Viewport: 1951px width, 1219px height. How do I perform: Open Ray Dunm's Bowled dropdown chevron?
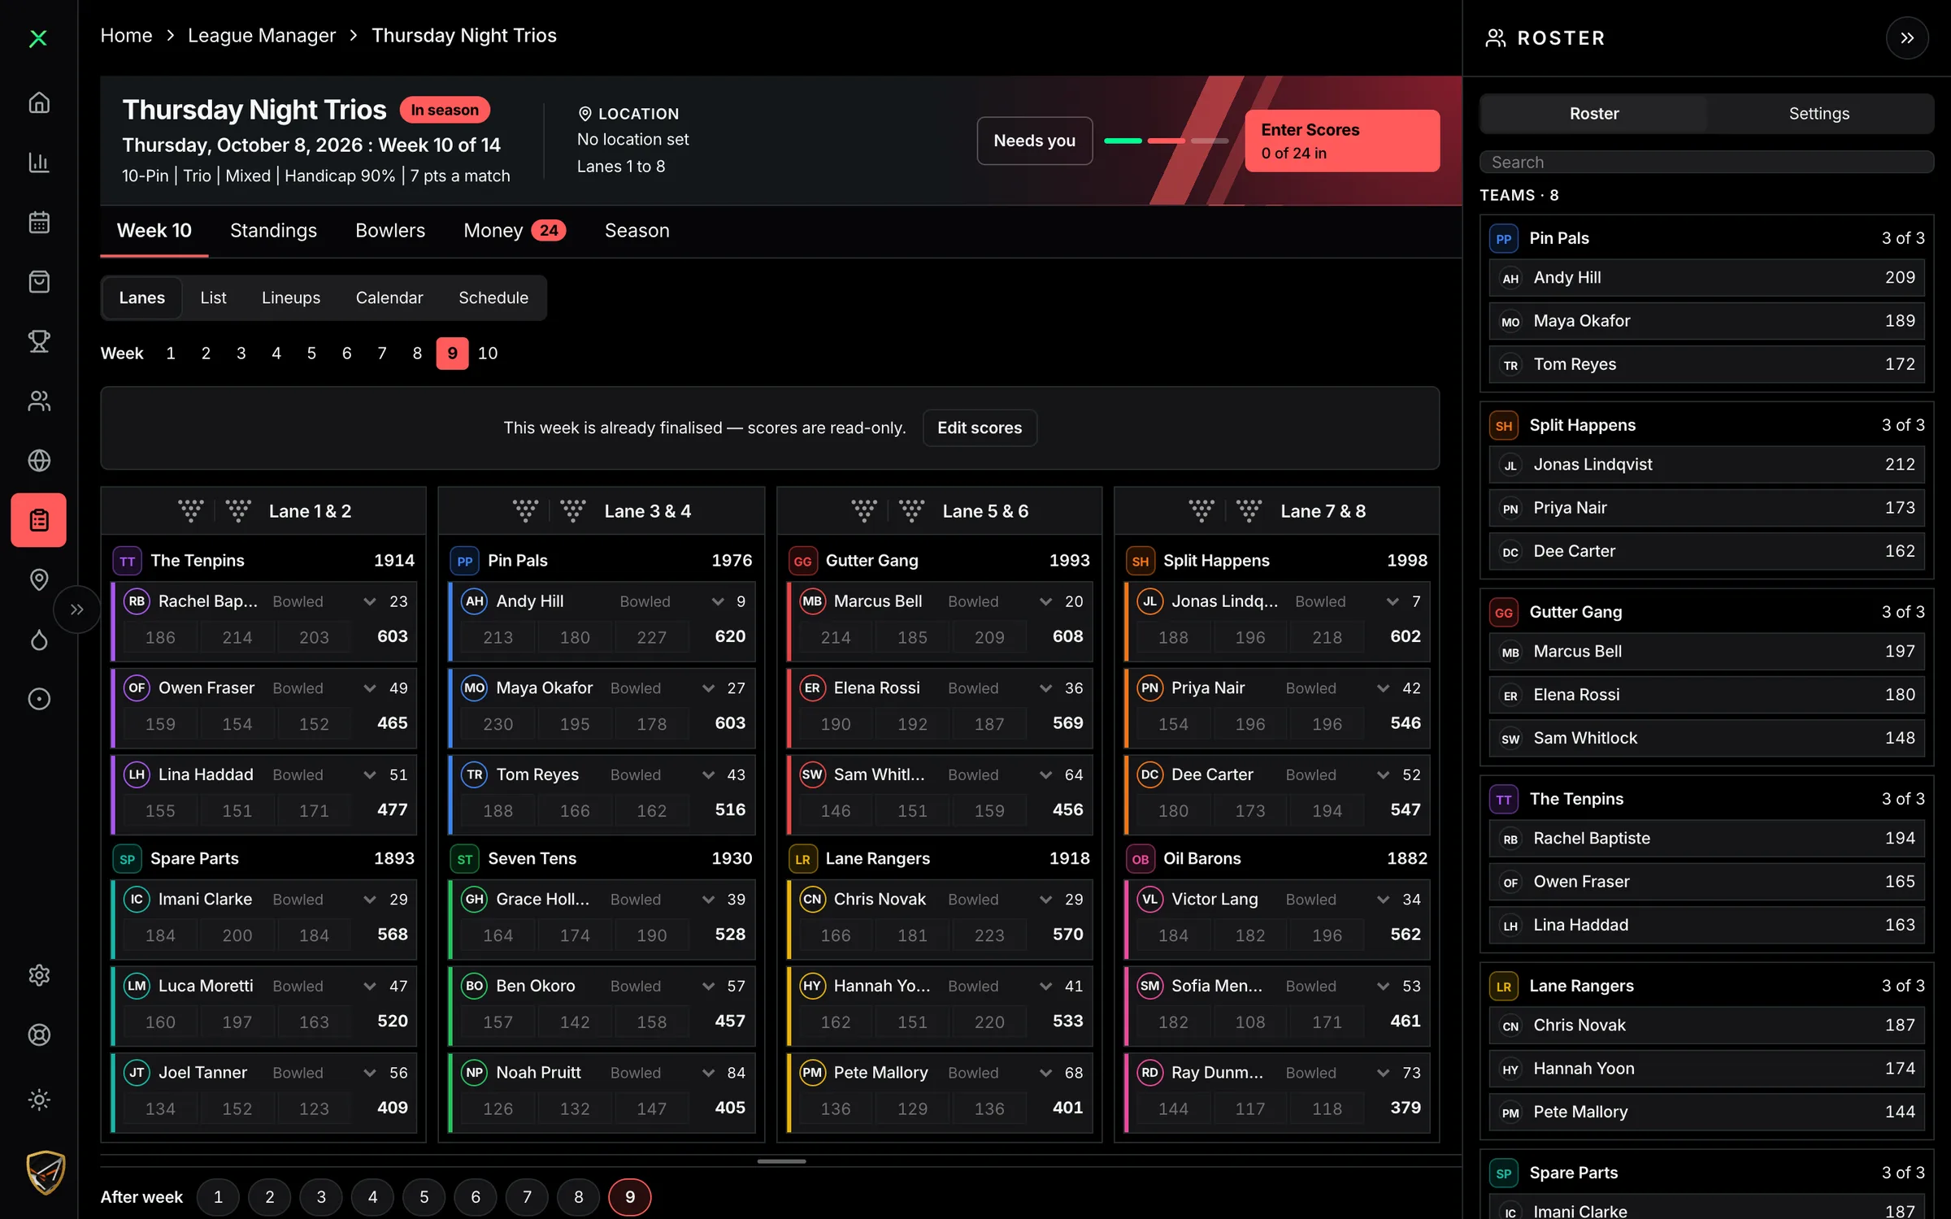tap(1383, 1073)
